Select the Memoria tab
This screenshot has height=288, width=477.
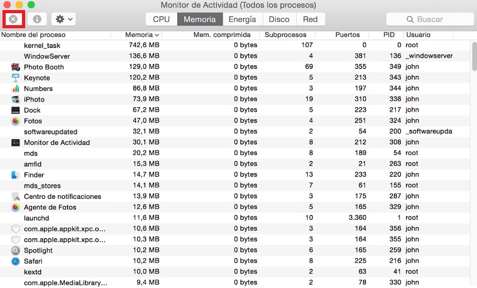pyautogui.click(x=200, y=19)
